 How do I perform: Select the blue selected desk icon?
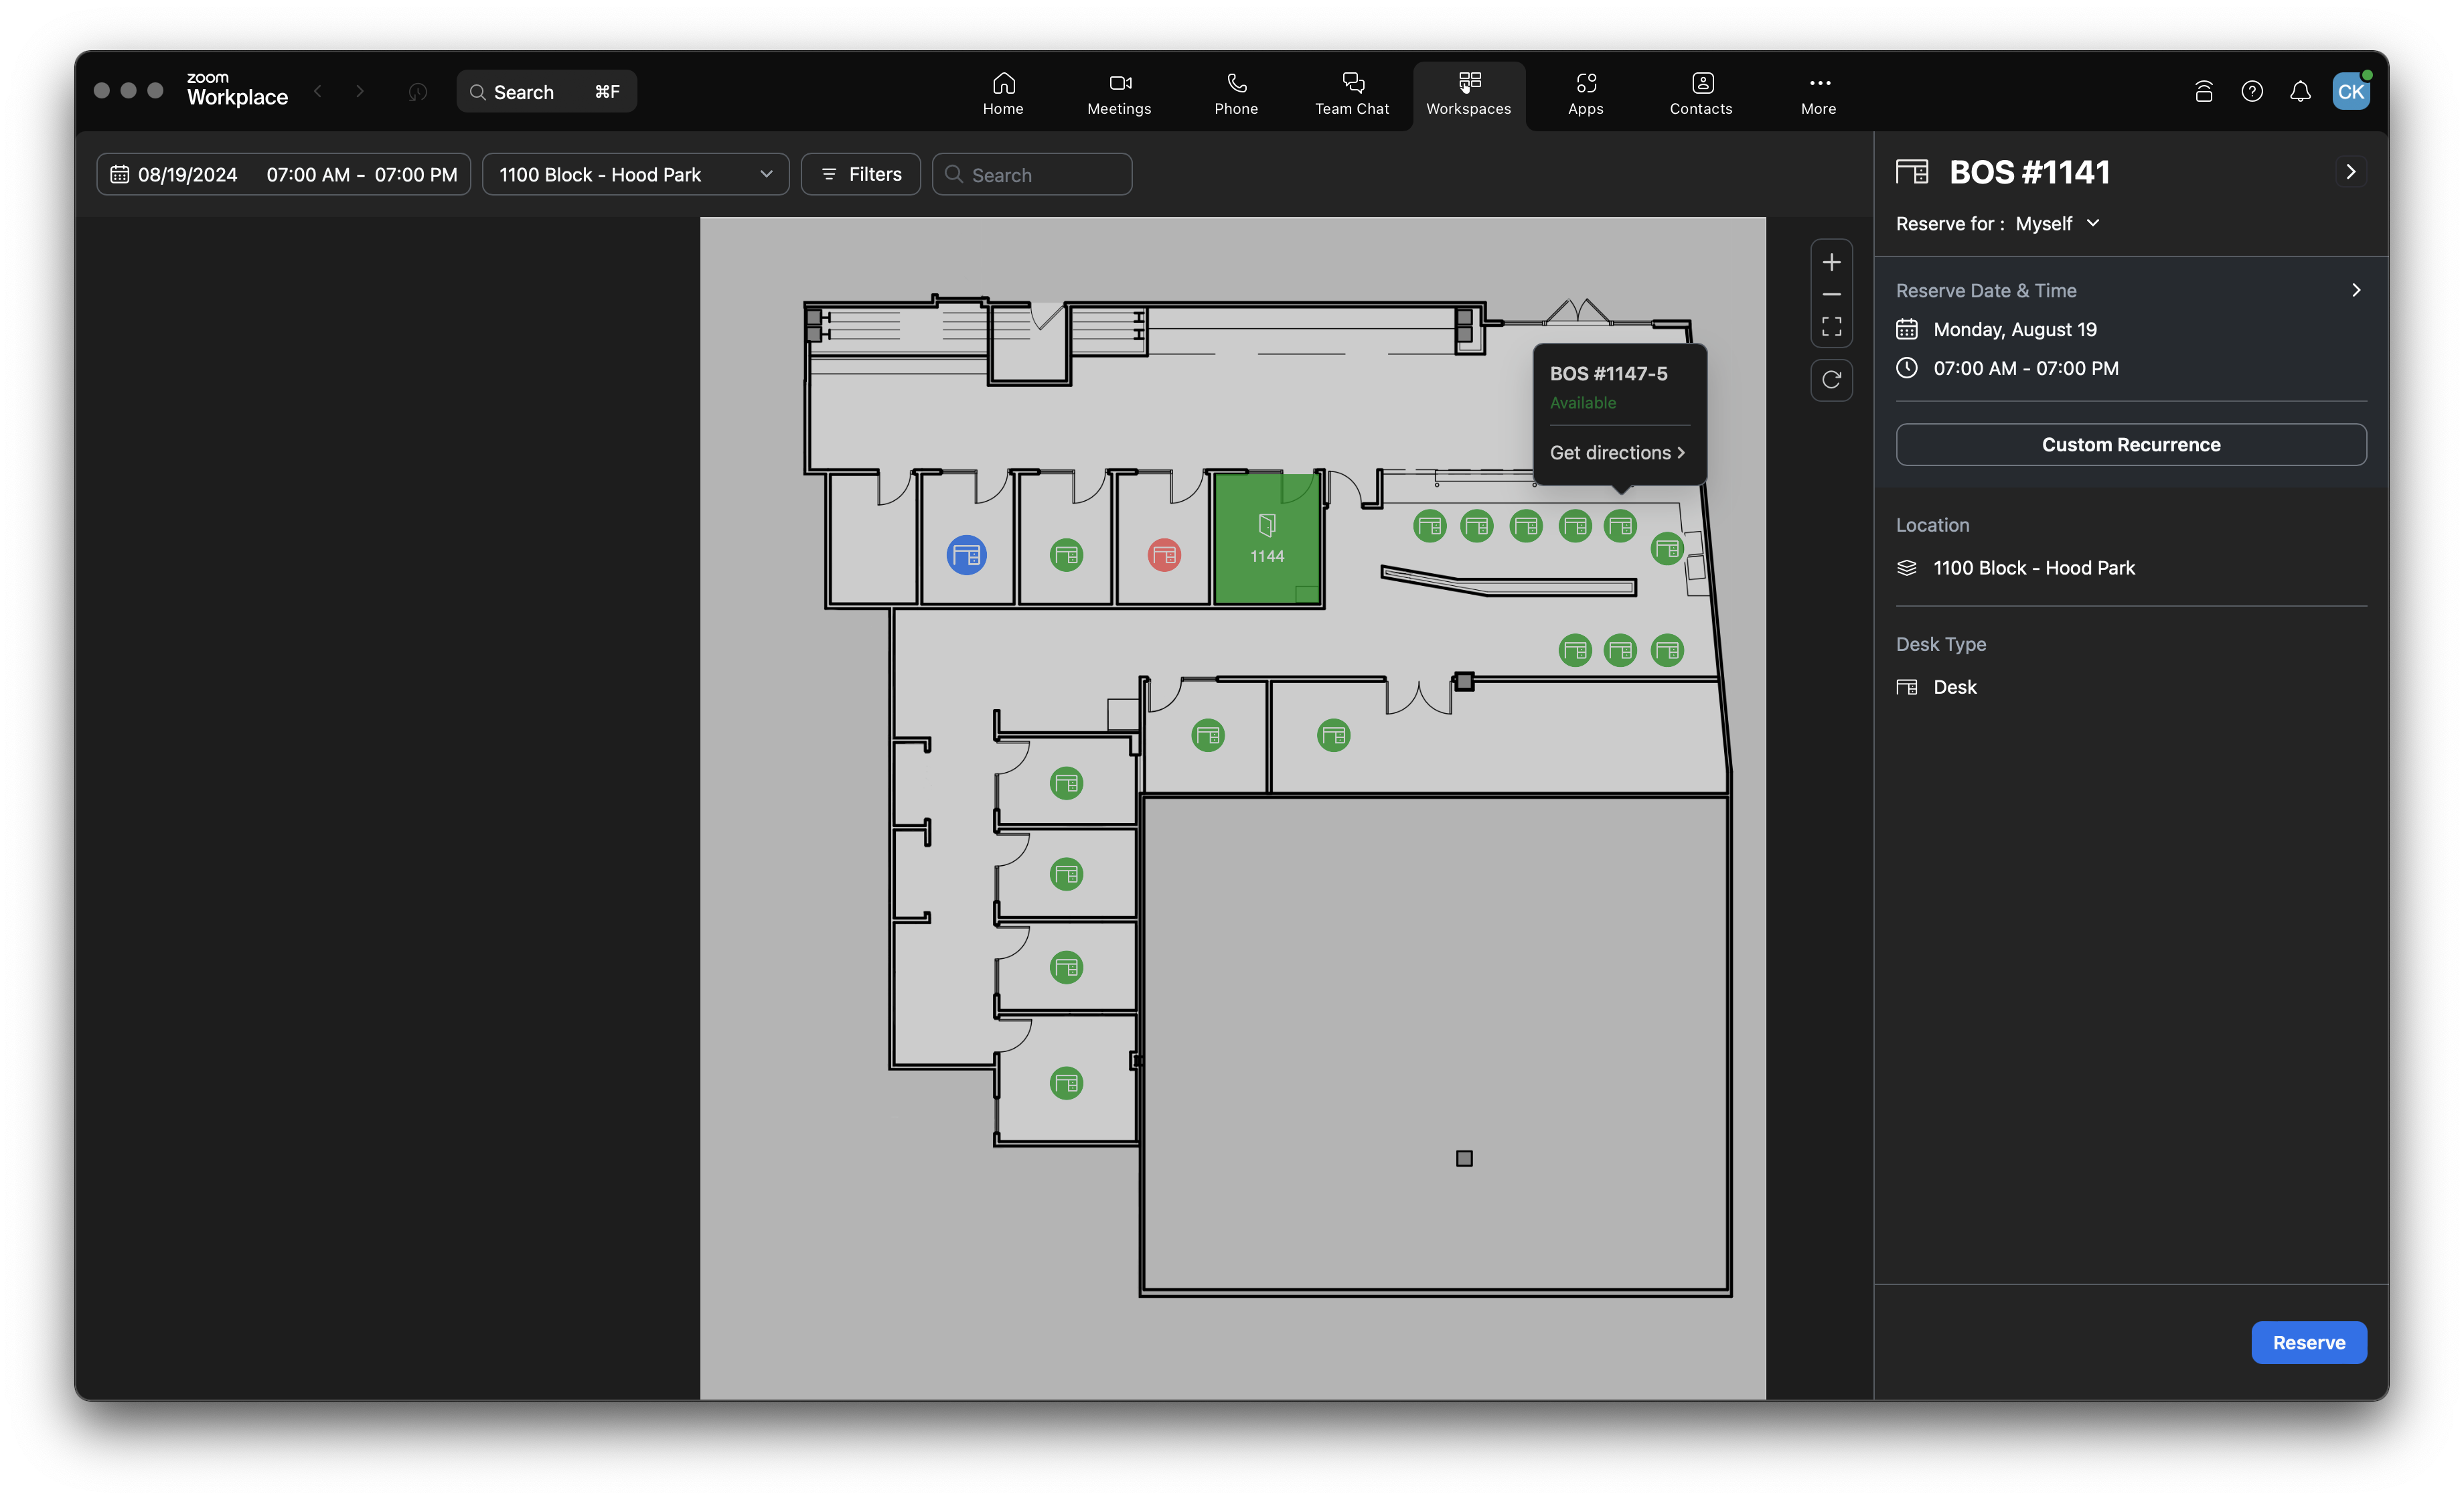(966, 555)
